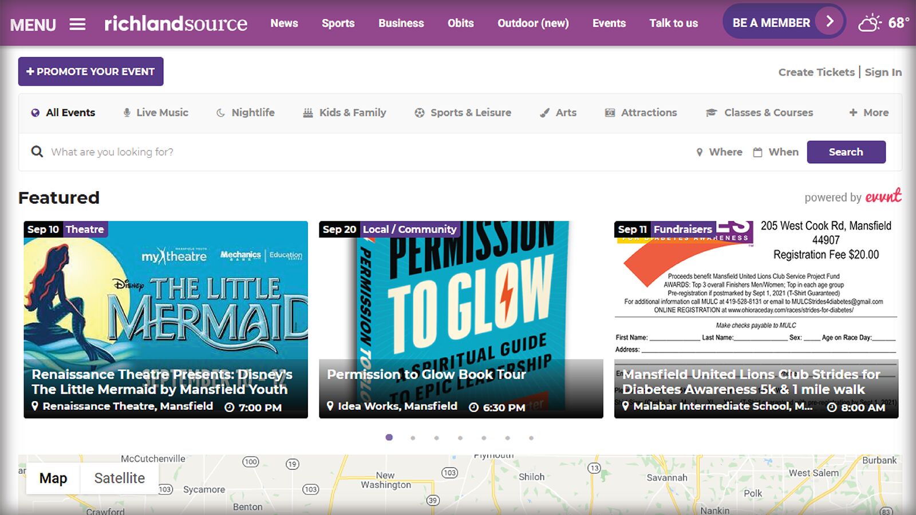This screenshot has width=916, height=515.
Task: Click the graduation cap Classes icon
Action: coord(712,113)
